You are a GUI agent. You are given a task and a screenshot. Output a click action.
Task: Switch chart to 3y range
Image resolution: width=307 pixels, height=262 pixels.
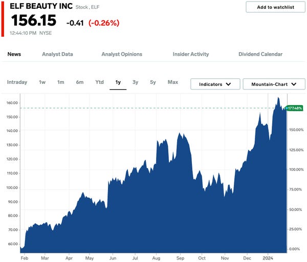(135, 82)
